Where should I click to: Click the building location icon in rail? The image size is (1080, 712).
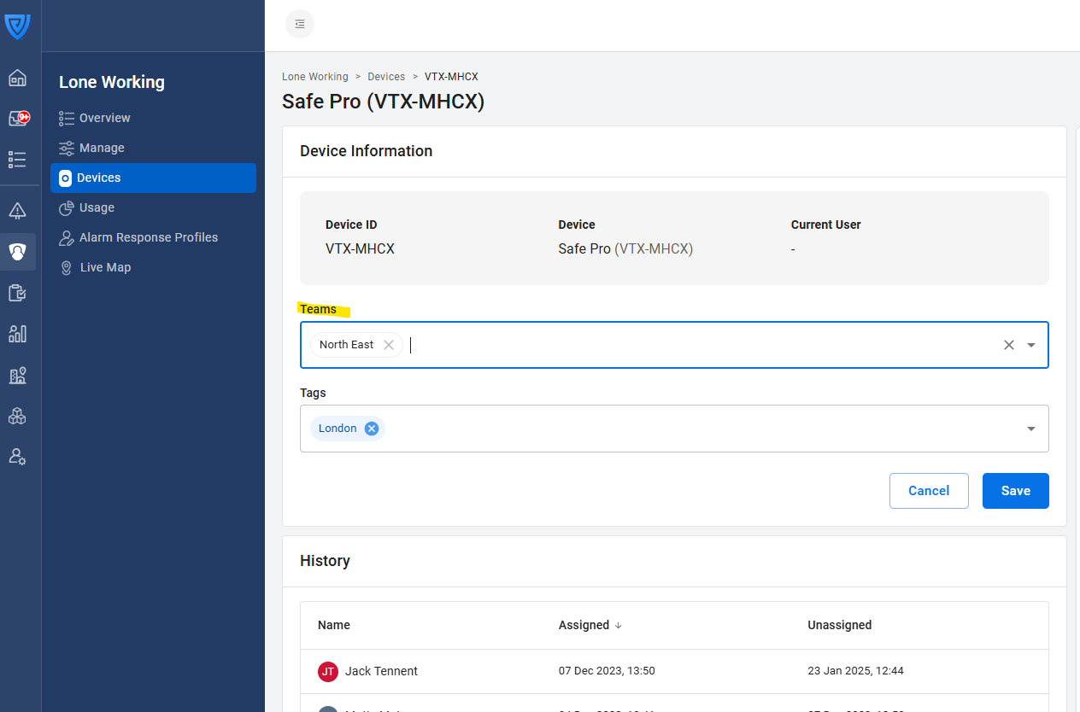pyautogui.click(x=17, y=376)
